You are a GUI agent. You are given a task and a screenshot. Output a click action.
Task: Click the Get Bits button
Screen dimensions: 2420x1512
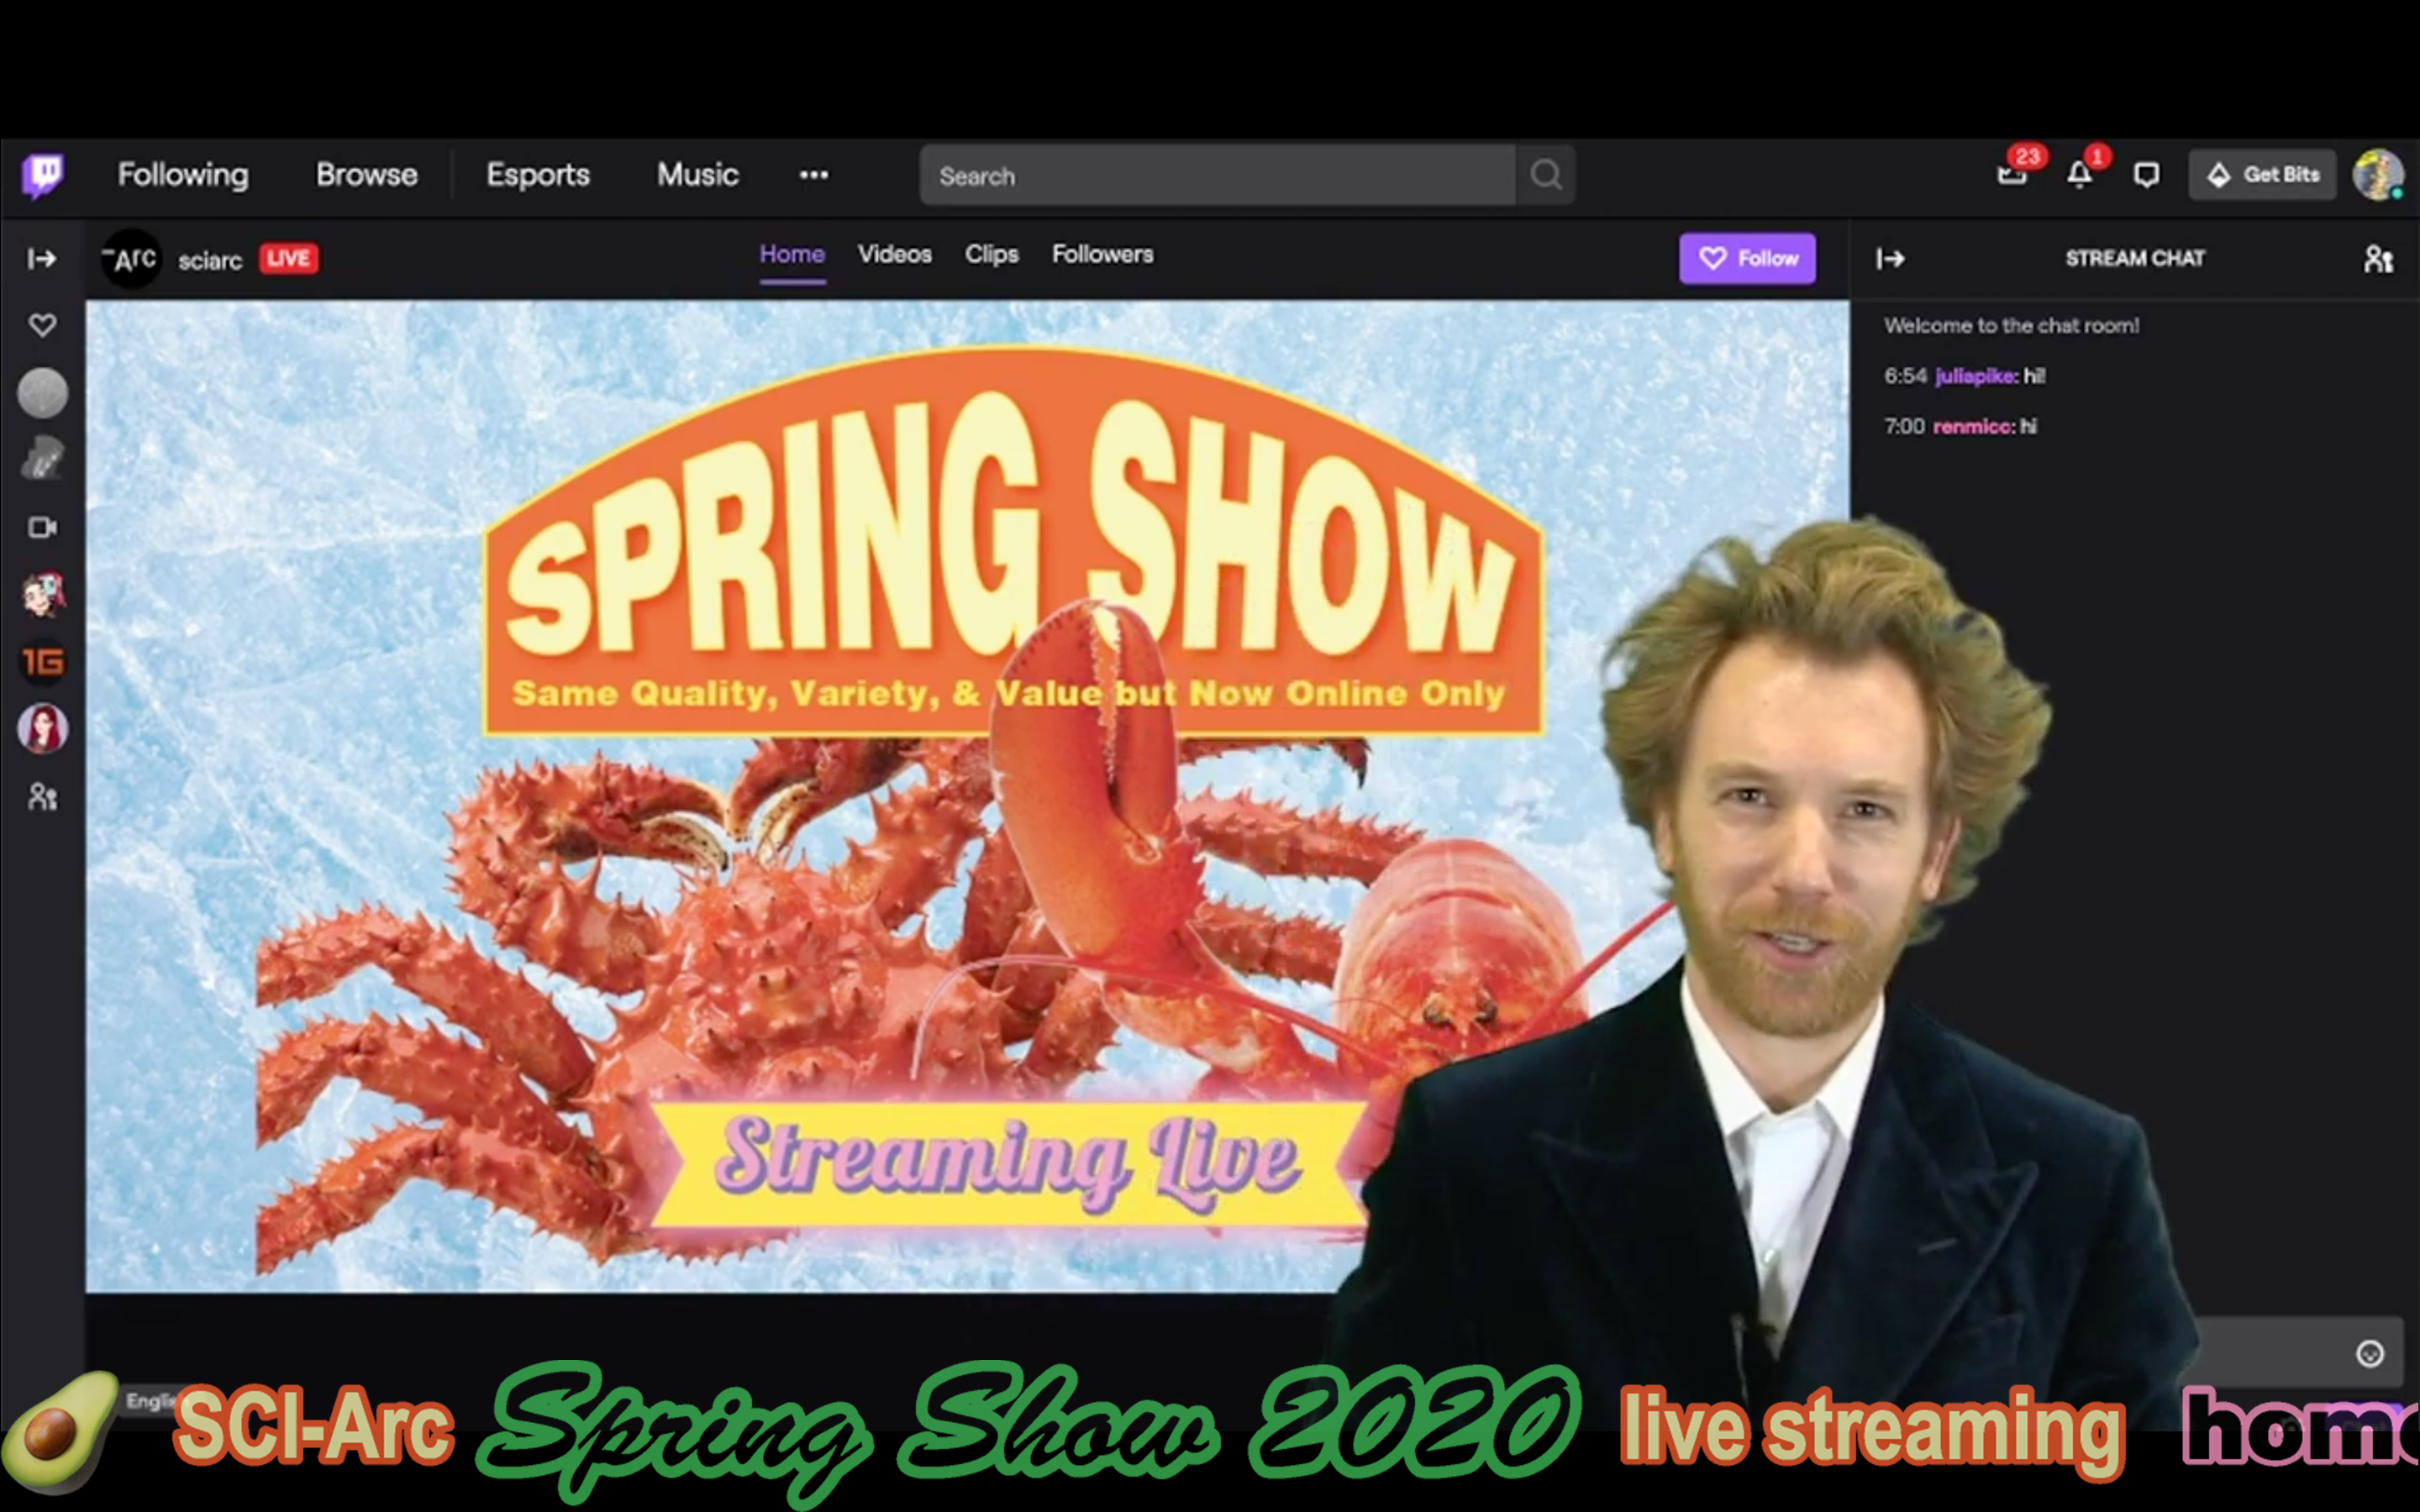tap(2262, 175)
